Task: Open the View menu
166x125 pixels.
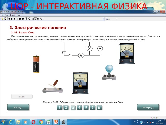Action: coord(6,15)
